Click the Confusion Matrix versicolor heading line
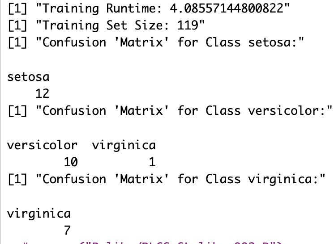The image size is (334, 244). click(170, 111)
